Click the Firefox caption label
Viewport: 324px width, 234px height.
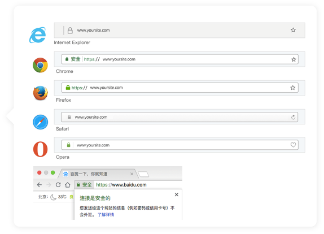tap(63, 100)
